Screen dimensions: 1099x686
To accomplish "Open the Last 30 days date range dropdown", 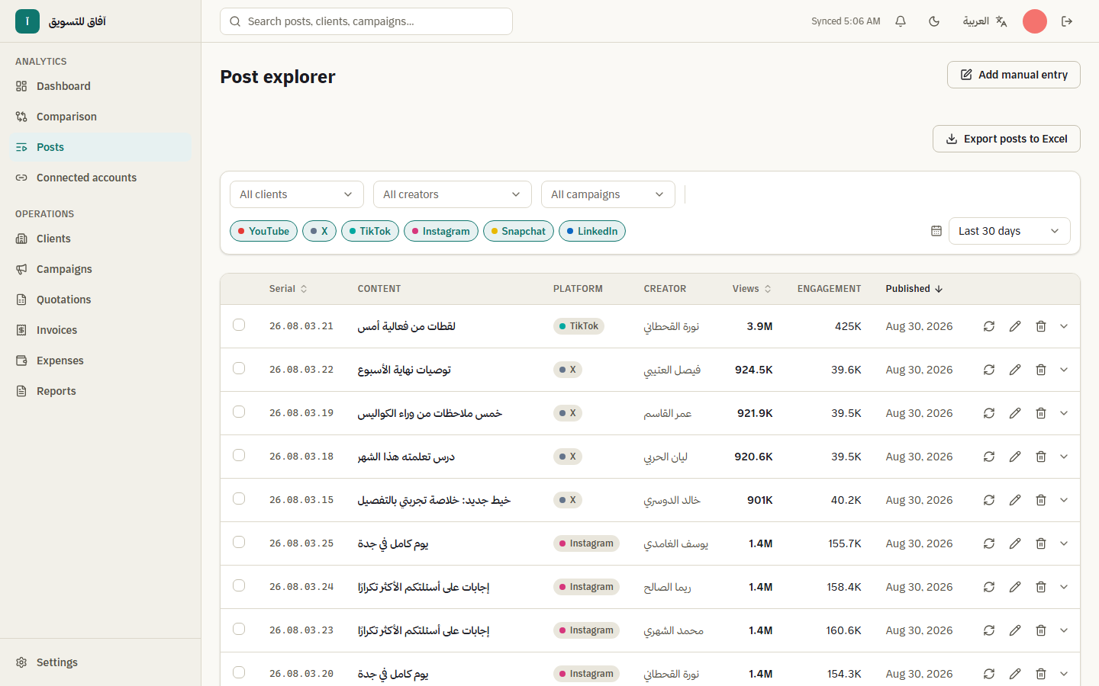I will (1009, 231).
